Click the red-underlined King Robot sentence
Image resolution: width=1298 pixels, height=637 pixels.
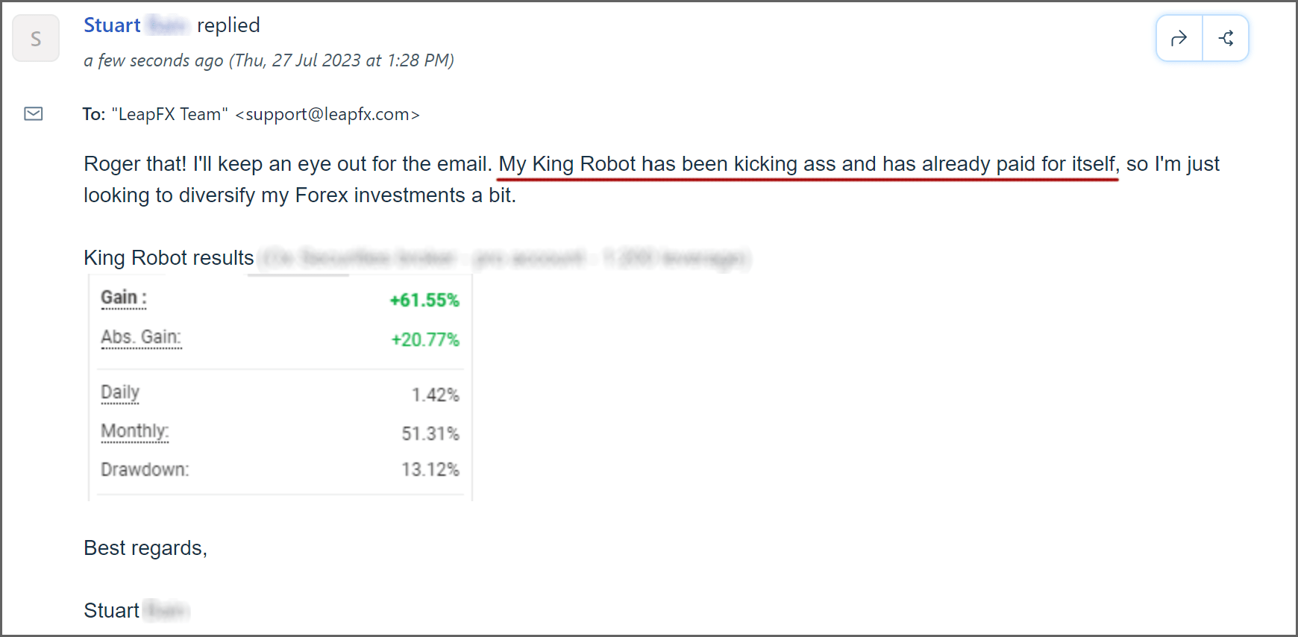[x=807, y=164]
